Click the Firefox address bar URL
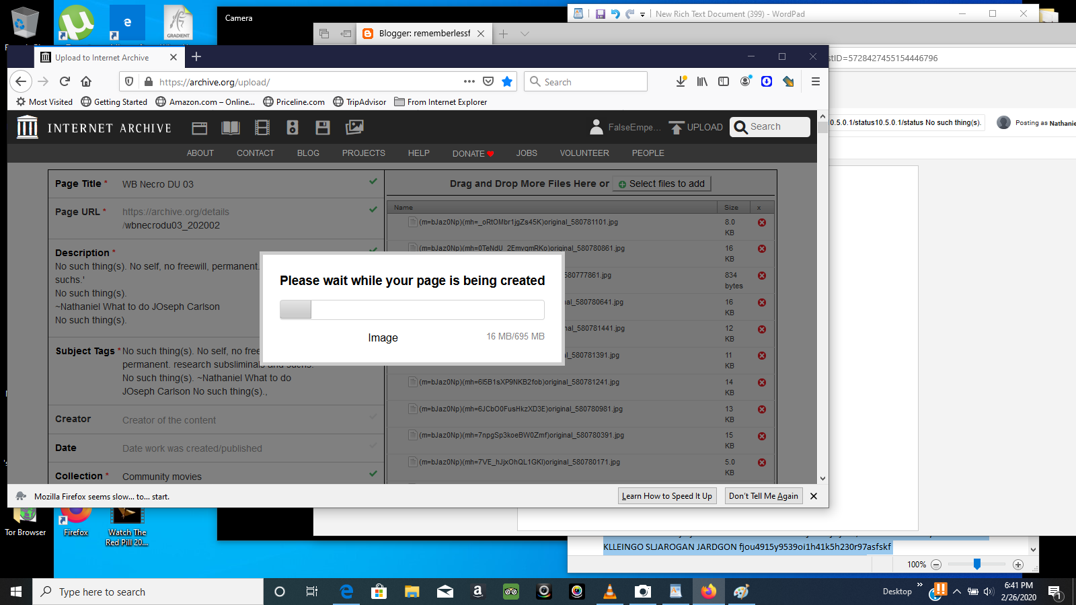This screenshot has height=605, width=1076. pos(215,82)
